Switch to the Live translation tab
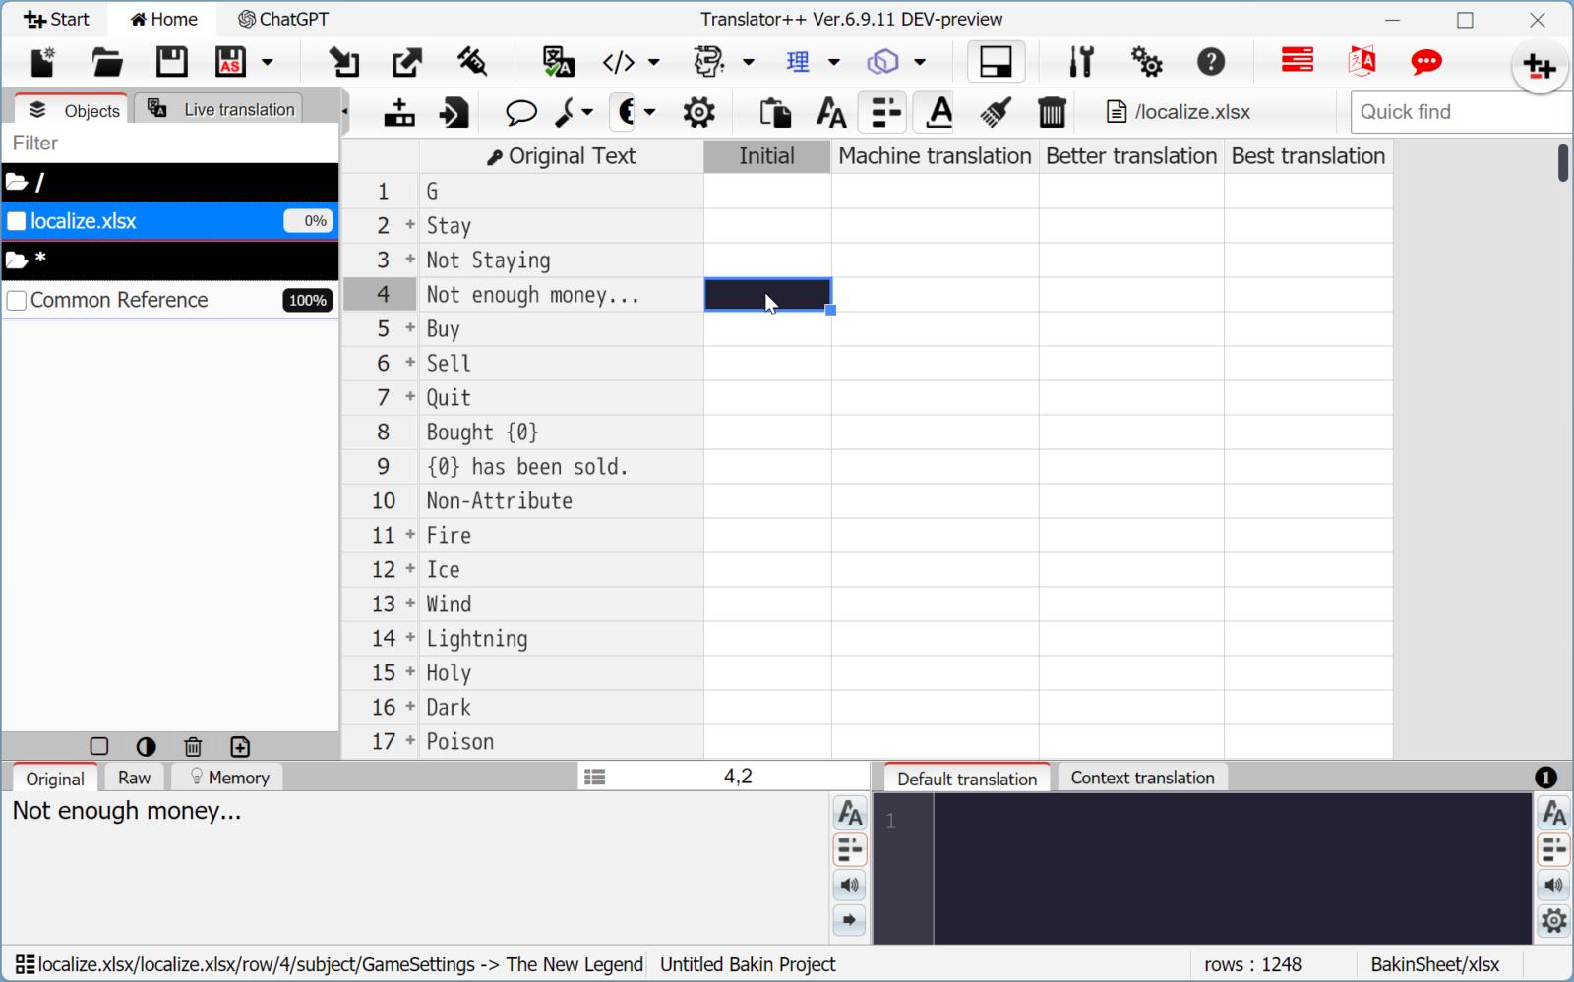The image size is (1574, 982). click(218, 108)
